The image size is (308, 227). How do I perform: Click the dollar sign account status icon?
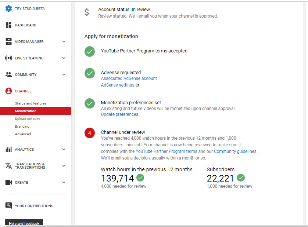coord(87,12)
